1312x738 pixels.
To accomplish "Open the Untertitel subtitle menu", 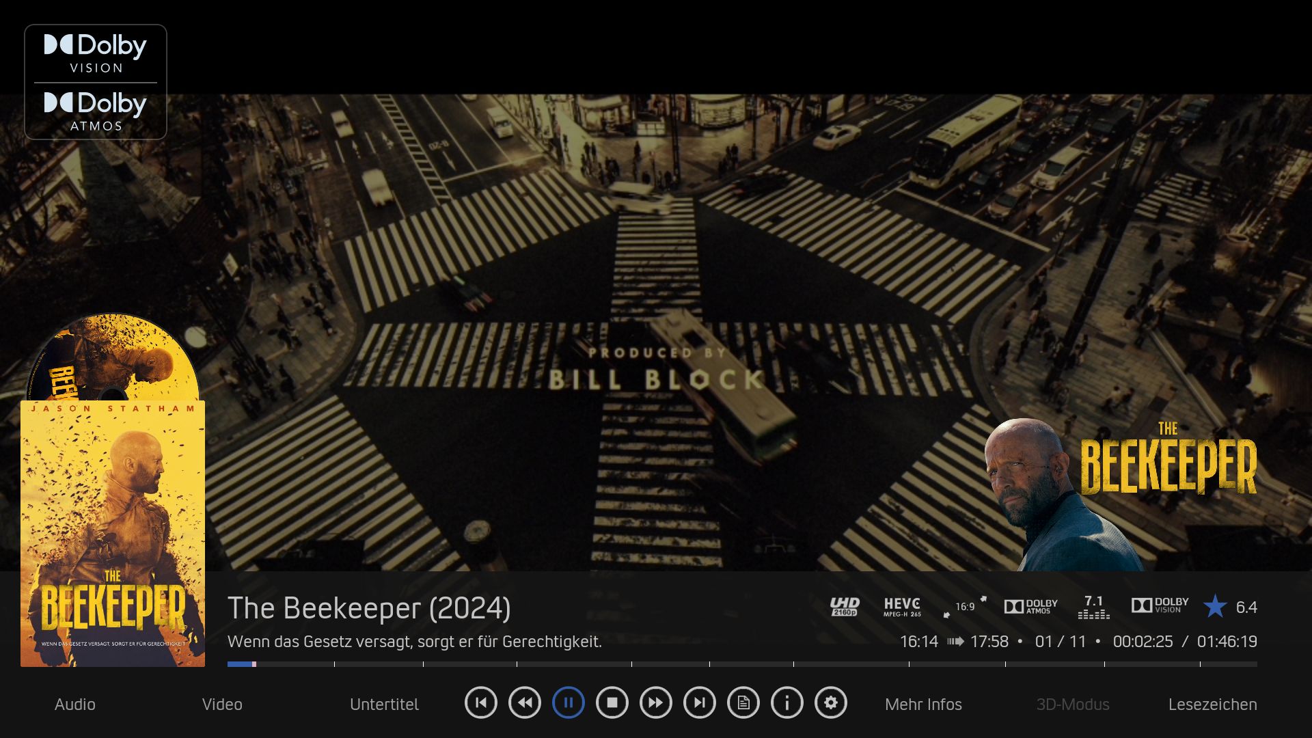I will (x=384, y=704).
